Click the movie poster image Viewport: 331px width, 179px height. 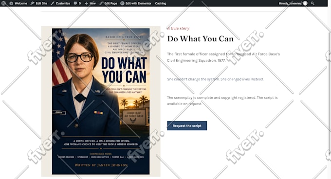101,101
